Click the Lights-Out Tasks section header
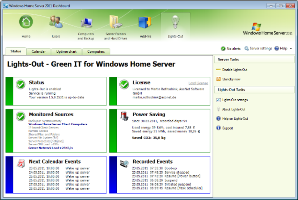The width and height of the screenshot is (298, 200). coord(254,90)
